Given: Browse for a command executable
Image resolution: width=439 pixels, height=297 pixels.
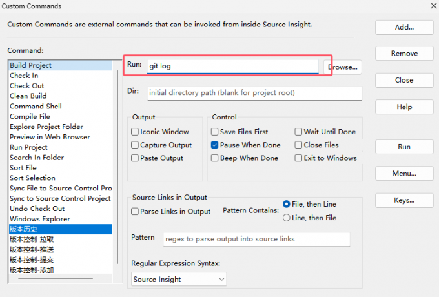Looking at the screenshot, I should (343, 67).
